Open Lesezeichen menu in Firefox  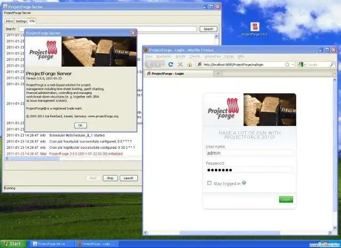[x=213, y=57]
